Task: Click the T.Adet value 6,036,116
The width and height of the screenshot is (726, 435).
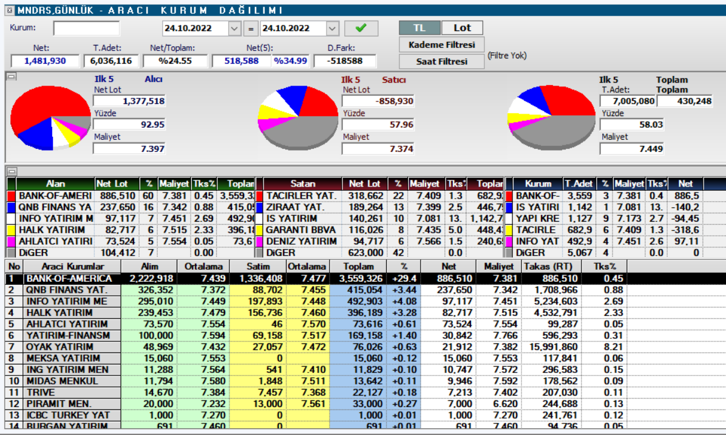Action: pos(111,61)
